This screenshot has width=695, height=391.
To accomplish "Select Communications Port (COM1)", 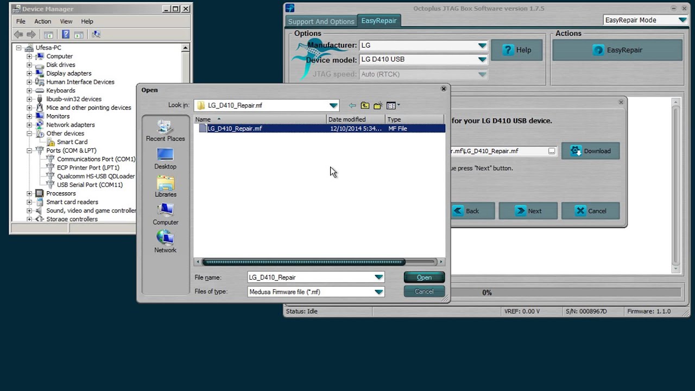I will pos(91,159).
